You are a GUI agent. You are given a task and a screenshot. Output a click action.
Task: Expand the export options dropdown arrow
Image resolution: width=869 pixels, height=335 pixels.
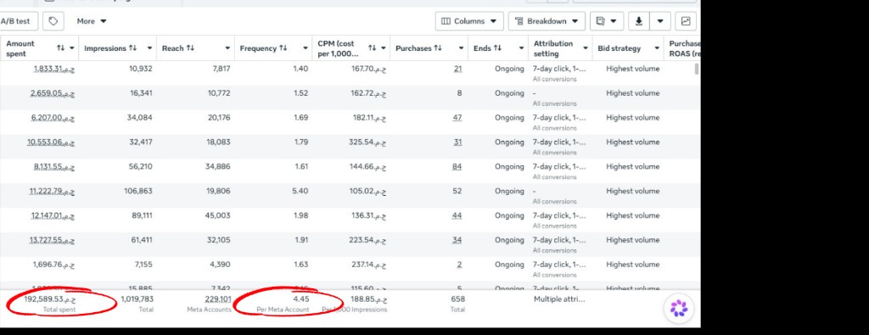tap(660, 21)
